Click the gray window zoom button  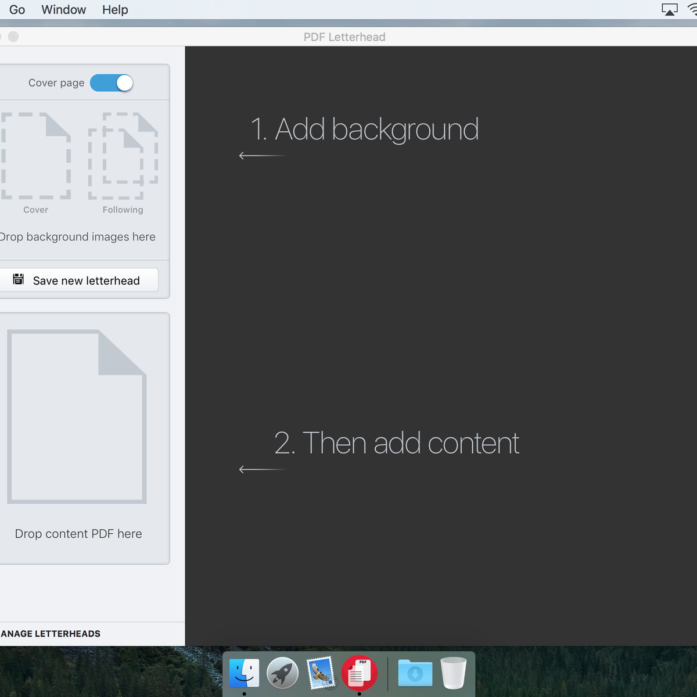tap(13, 37)
